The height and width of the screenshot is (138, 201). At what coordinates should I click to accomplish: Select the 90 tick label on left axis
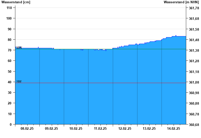pyautogui.click(x=10, y=29)
